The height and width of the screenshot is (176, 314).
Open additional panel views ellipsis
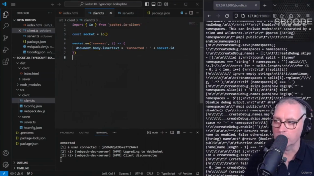tap(114, 132)
